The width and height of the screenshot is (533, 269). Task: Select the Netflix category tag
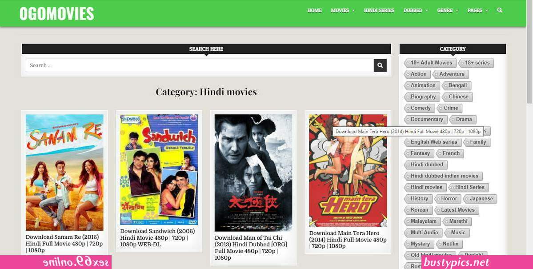449,244
